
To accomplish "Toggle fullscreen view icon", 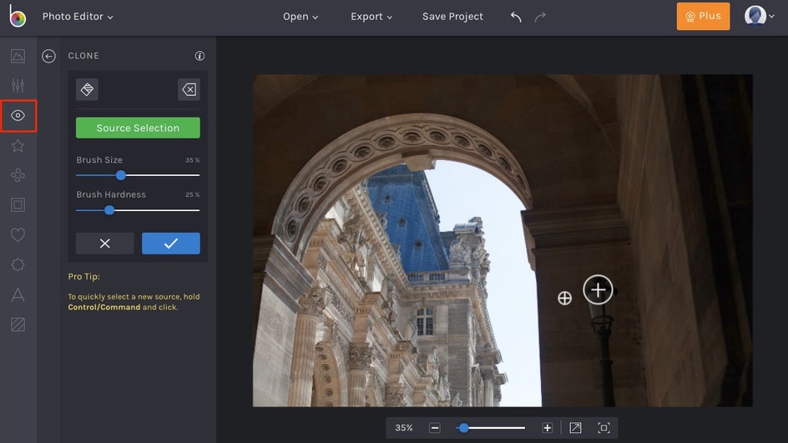I will tap(604, 428).
